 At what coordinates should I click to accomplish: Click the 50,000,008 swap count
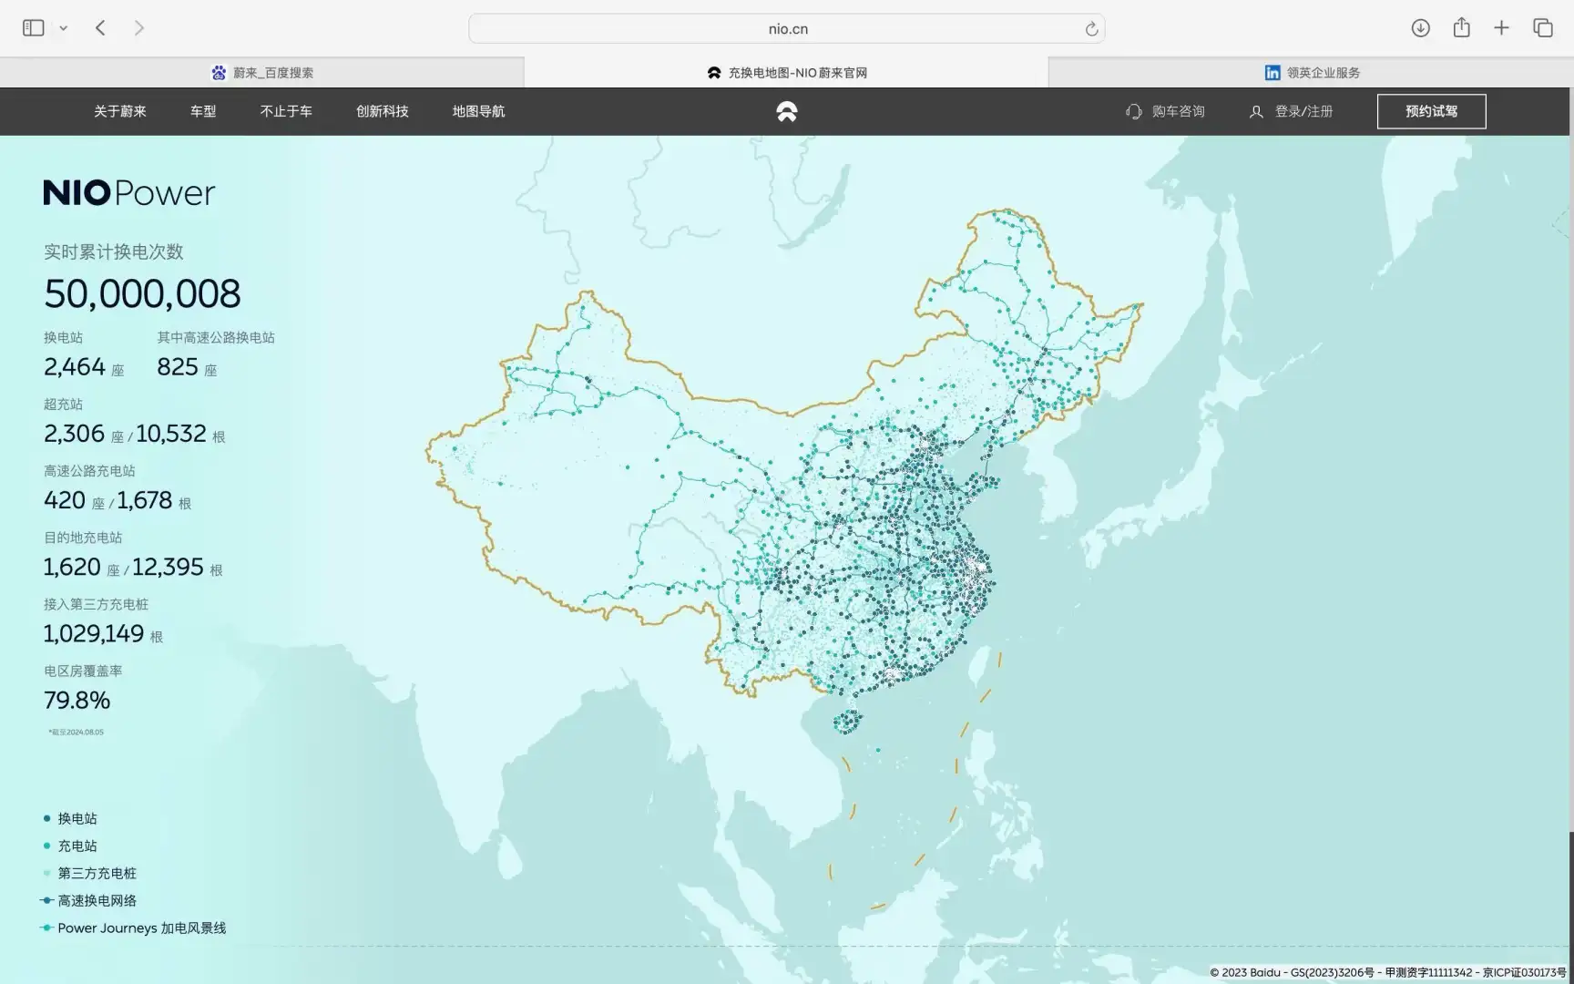pyautogui.click(x=142, y=293)
